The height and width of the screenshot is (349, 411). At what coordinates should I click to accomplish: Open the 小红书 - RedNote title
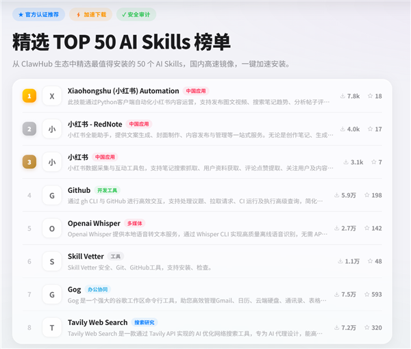pyautogui.click(x=95, y=124)
